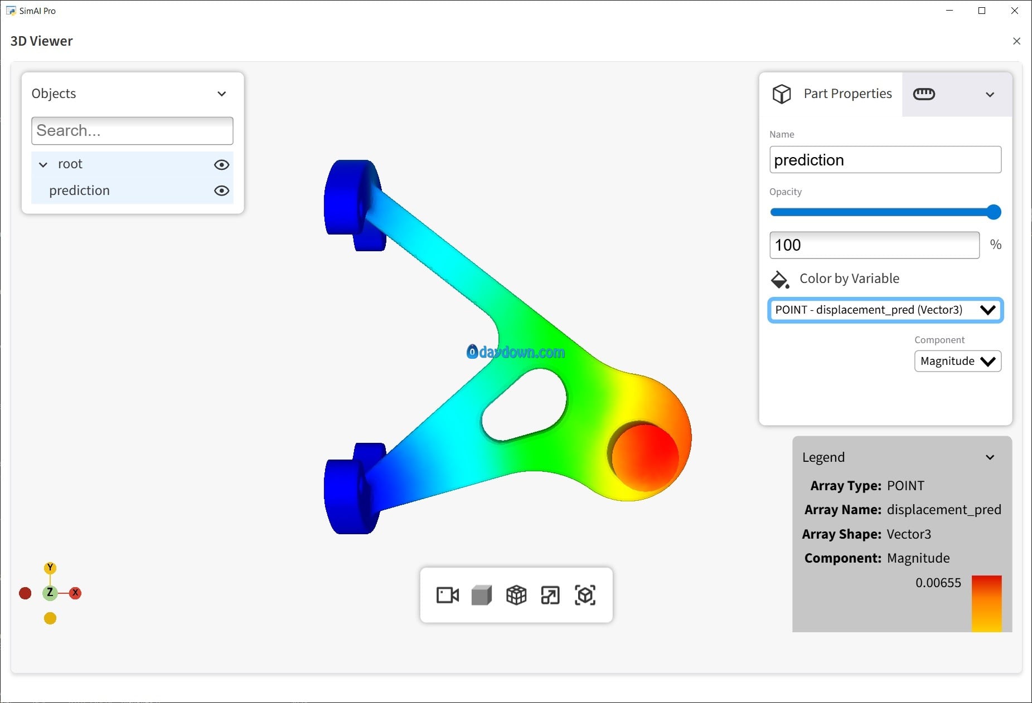Viewport: 1032px width, 703px height.
Task: Click the Opacity slider handle
Action: coord(994,212)
